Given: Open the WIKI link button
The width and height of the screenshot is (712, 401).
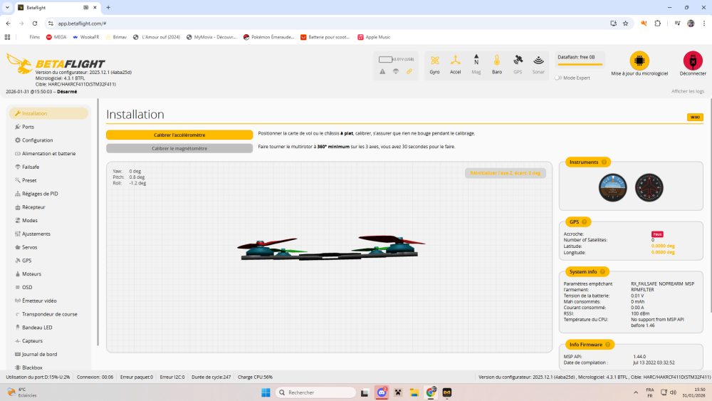Looking at the screenshot, I should pyautogui.click(x=695, y=117).
